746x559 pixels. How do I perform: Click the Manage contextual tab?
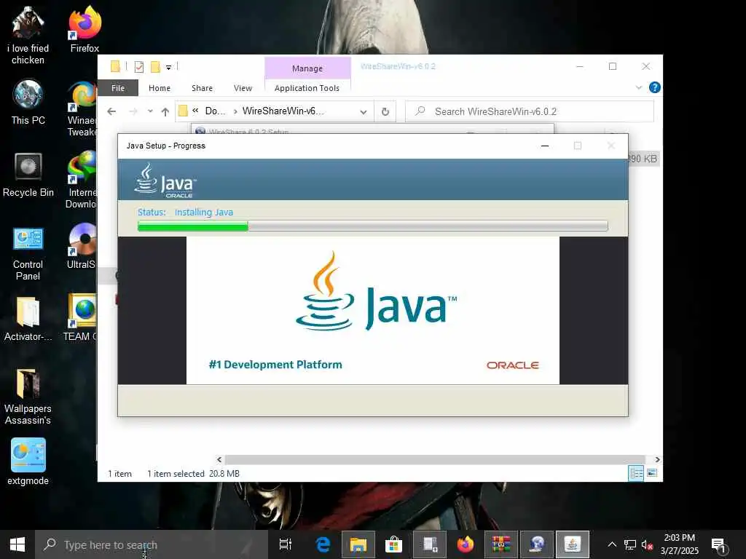(x=307, y=68)
